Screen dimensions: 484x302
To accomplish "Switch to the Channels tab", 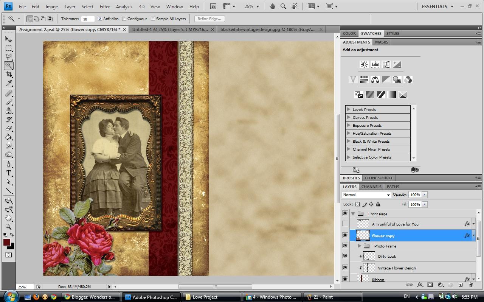I will click(371, 187).
